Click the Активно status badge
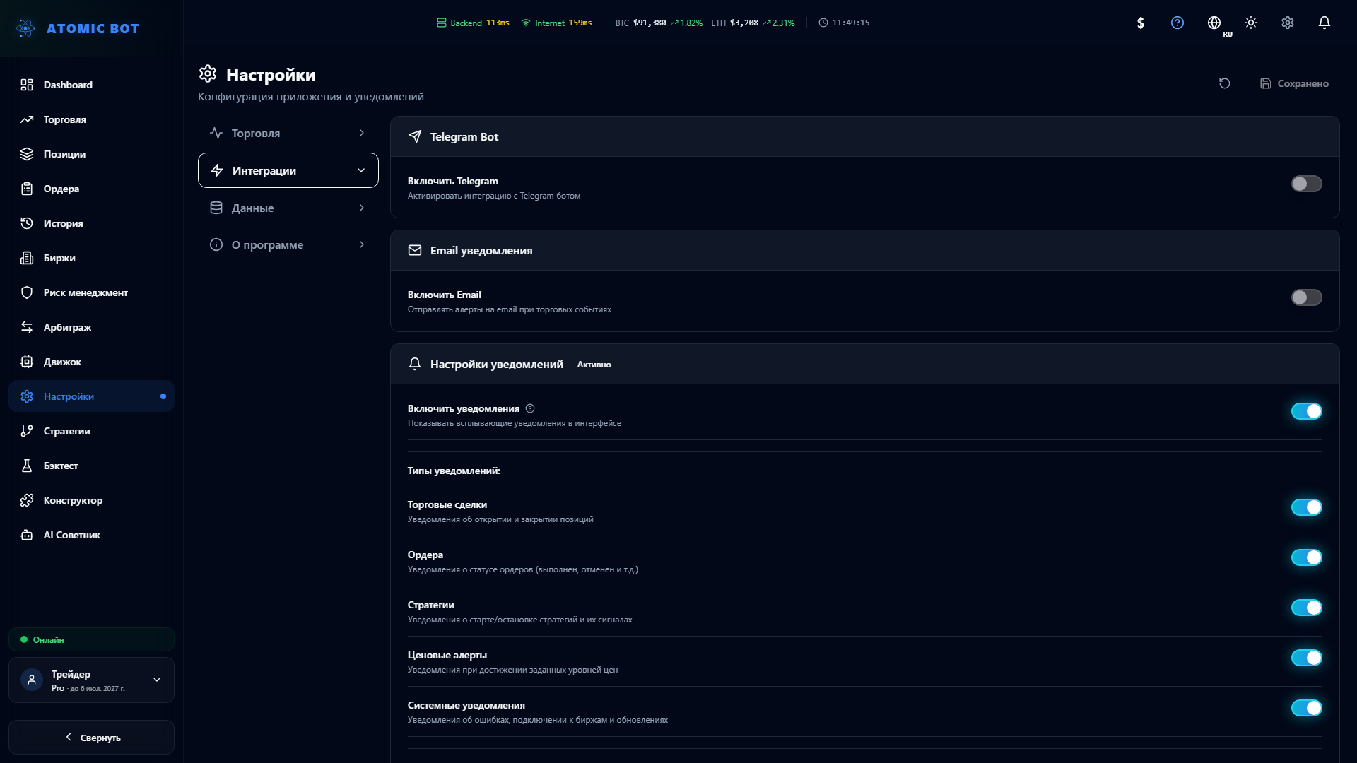Screen dimensions: 1357x763 tap(594, 365)
